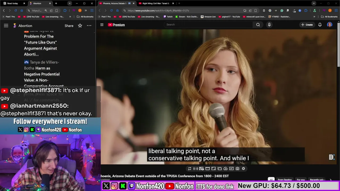Open the playback speed gauge icon
The width and height of the screenshot is (340, 191).
[x=226, y=168]
